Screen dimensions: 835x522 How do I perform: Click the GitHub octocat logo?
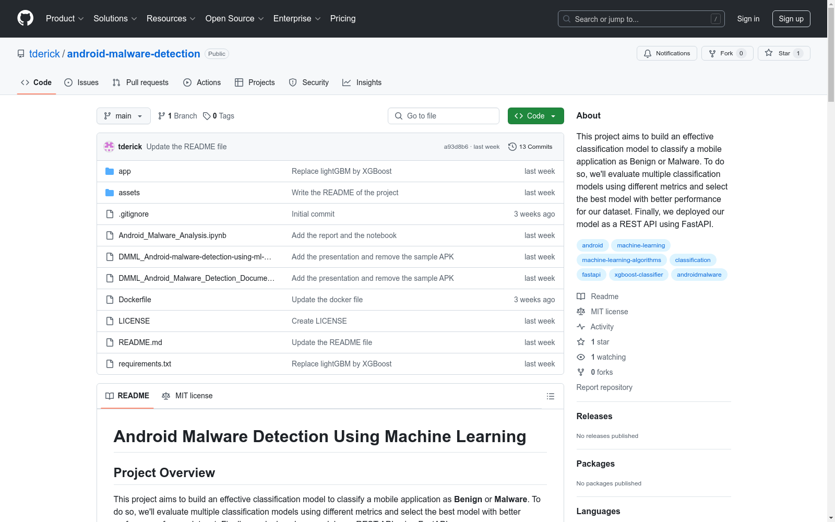pyautogui.click(x=25, y=18)
